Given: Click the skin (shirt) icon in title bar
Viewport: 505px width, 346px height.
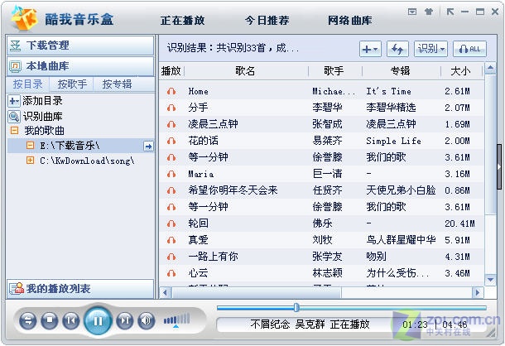Looking at the screenshot, I should point(428,12).
